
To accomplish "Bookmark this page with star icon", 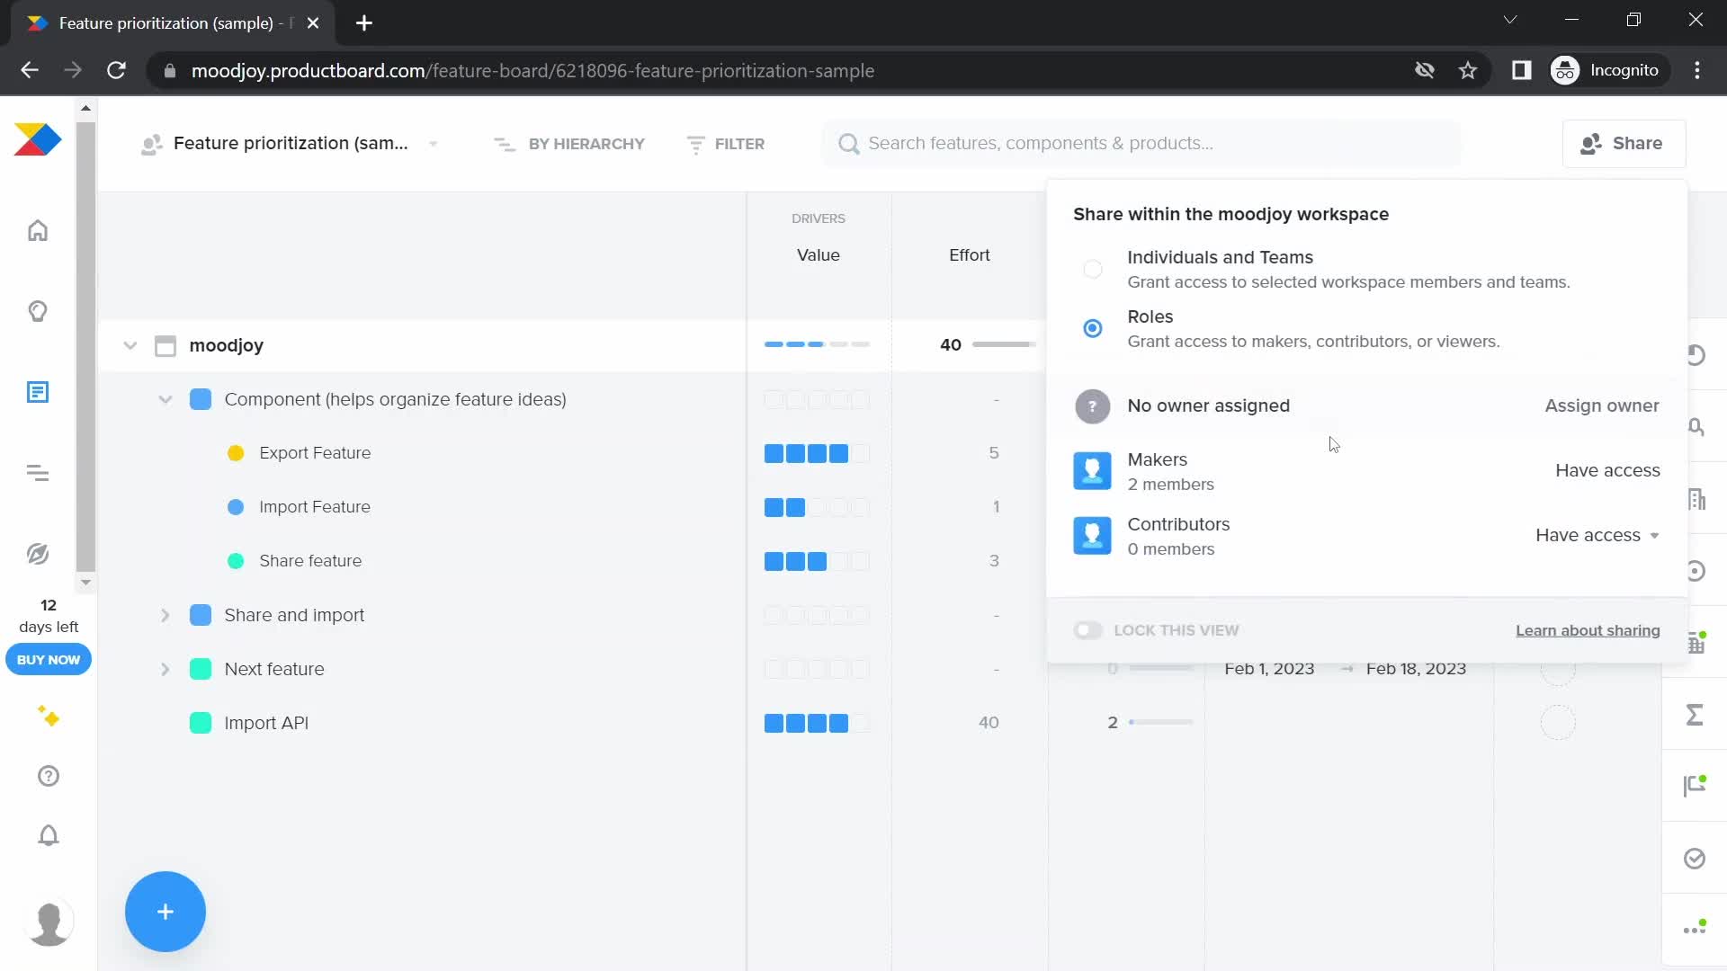I will pos(1468,70).
